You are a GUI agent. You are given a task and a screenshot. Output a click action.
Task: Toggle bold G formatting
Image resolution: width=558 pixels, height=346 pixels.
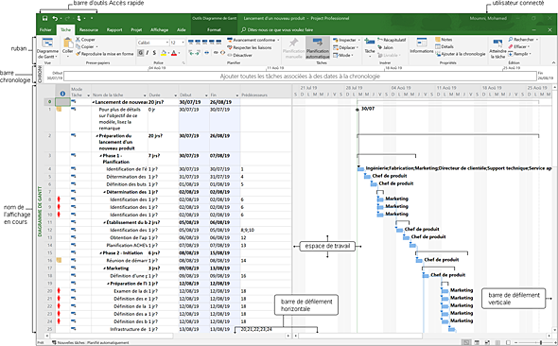[x=141, y=53]
